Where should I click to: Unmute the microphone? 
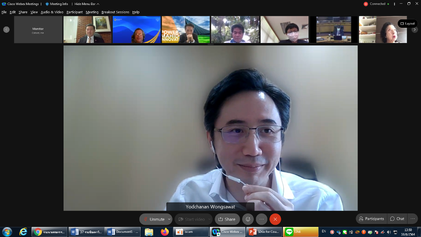(153, 219)
